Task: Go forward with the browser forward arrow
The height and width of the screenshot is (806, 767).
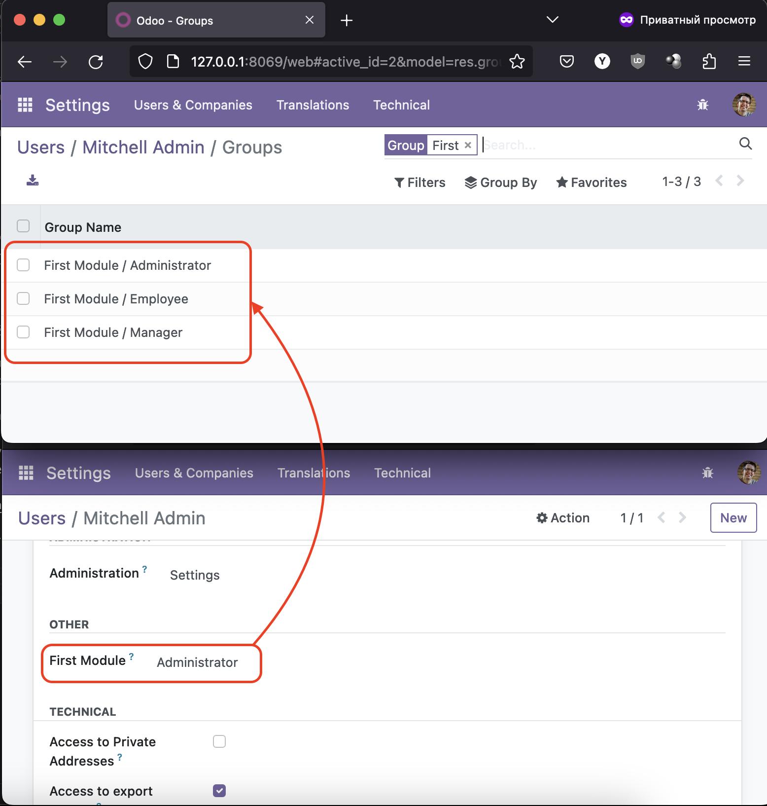Action: coord(60,62)
